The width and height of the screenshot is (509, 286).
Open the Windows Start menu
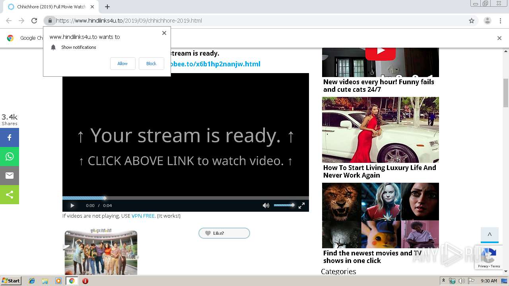point(11,280)
